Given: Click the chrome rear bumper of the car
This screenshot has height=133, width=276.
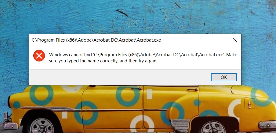Looking at the screenshot, I should (267, 125).
